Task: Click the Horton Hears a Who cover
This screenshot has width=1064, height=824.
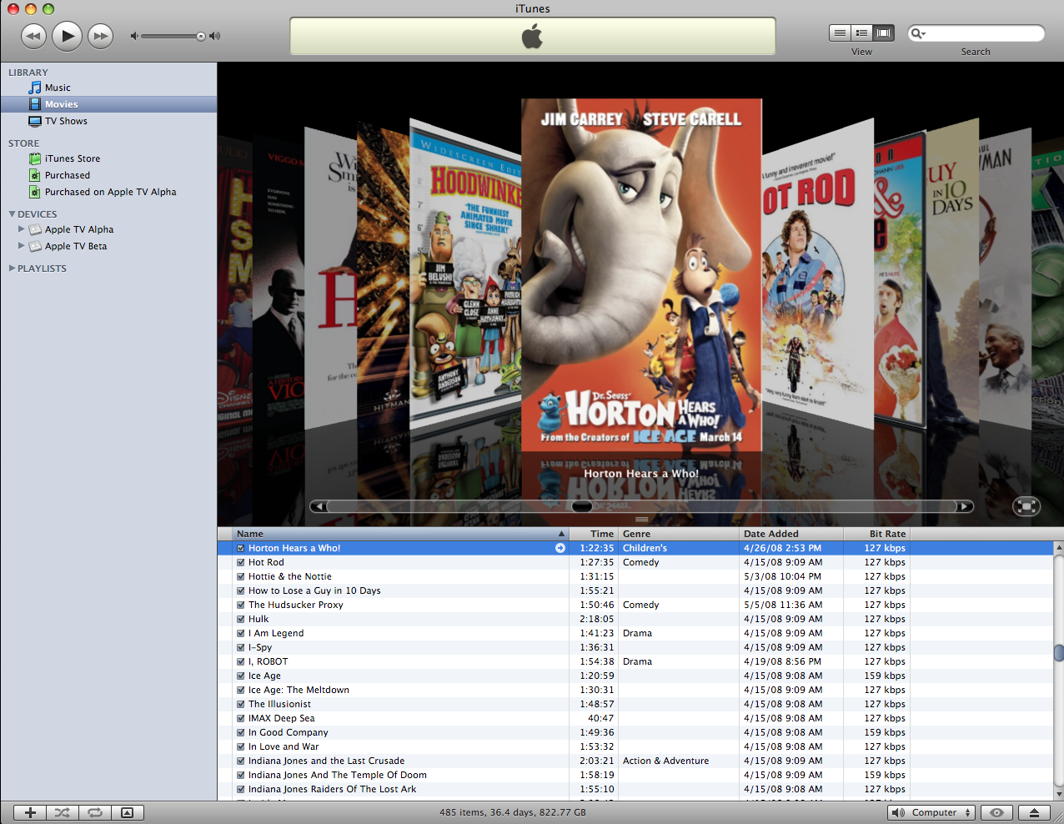Action: tap(641, 275)
